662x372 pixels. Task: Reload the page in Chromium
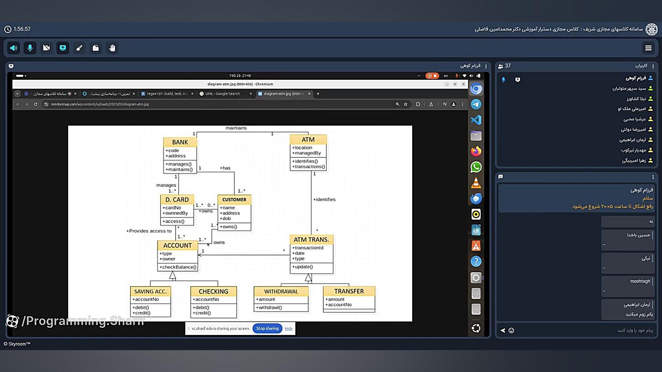click(x=35, y=104)
